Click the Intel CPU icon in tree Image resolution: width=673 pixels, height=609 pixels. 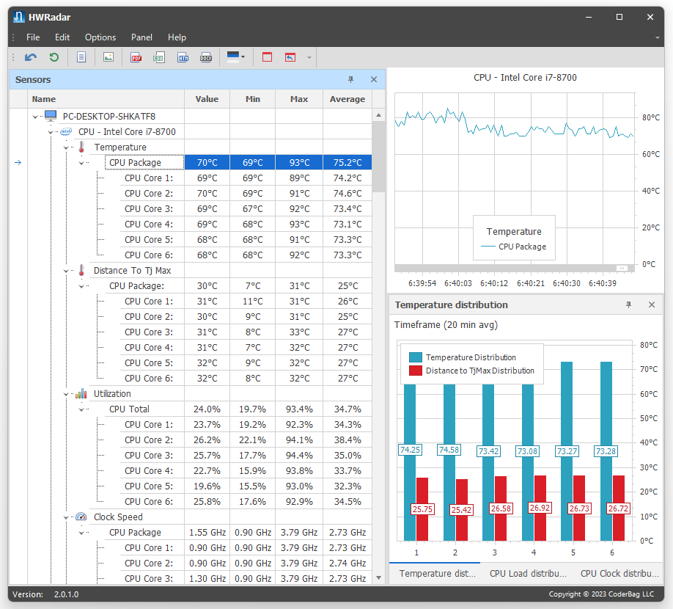(x=66, y=131)
